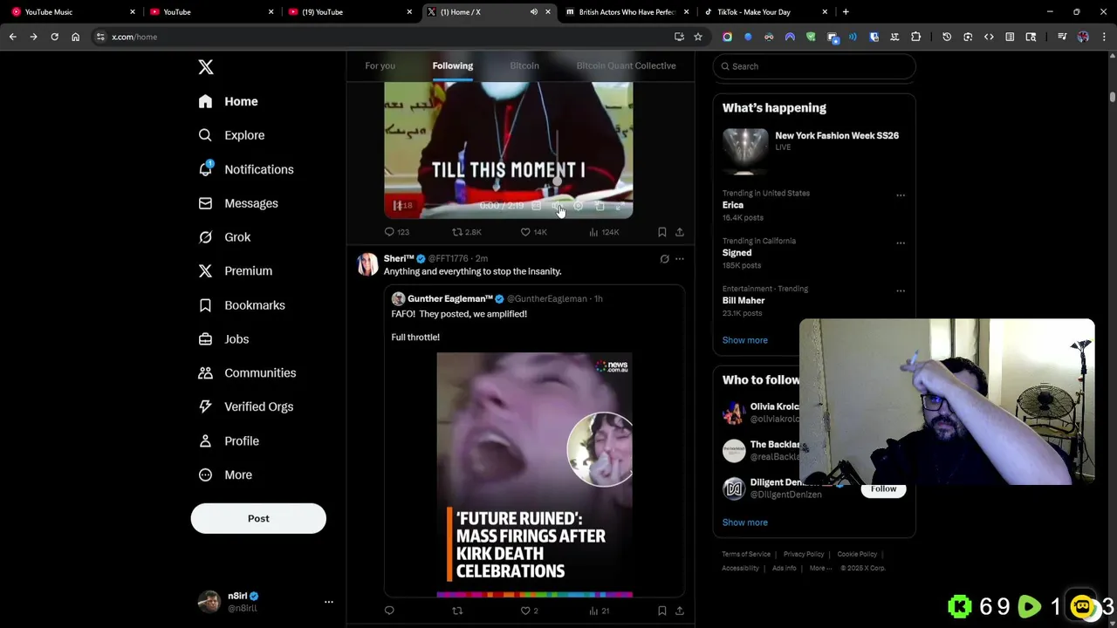The width and height of the screenshot is (1117, 628).
Task: Share the video post with 124K views
Action: 680,232
